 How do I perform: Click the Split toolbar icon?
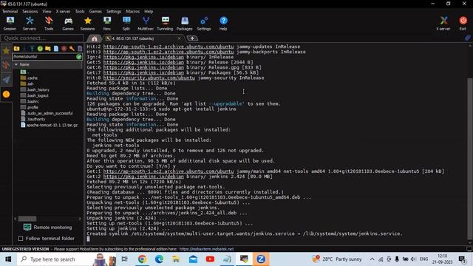click(x=126, y=24)
